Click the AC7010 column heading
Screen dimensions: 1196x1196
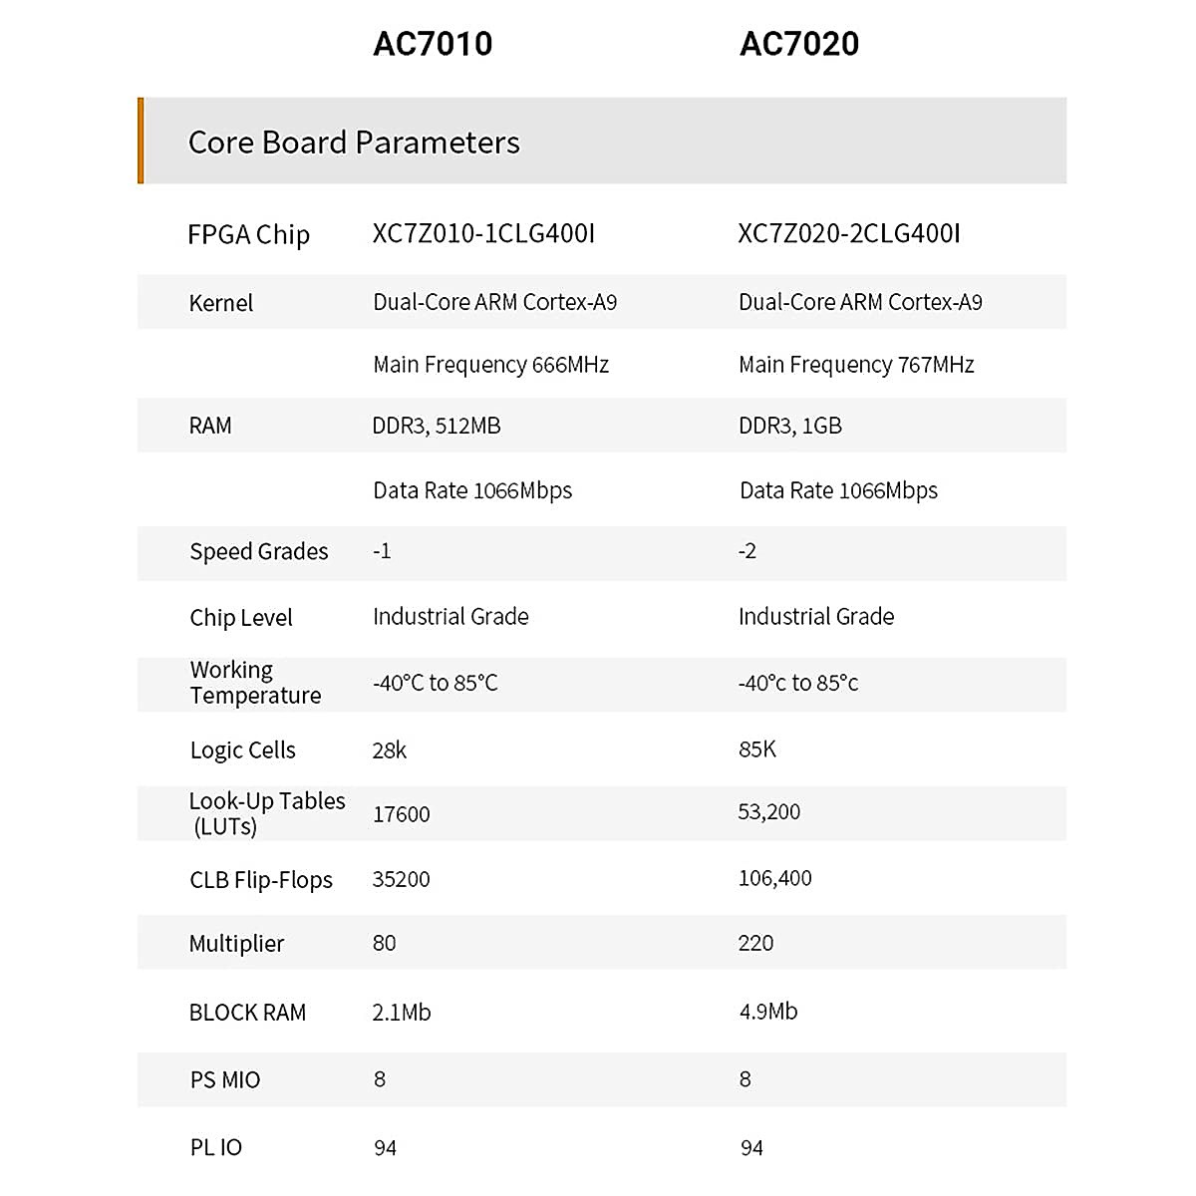[x=433, y=44]
